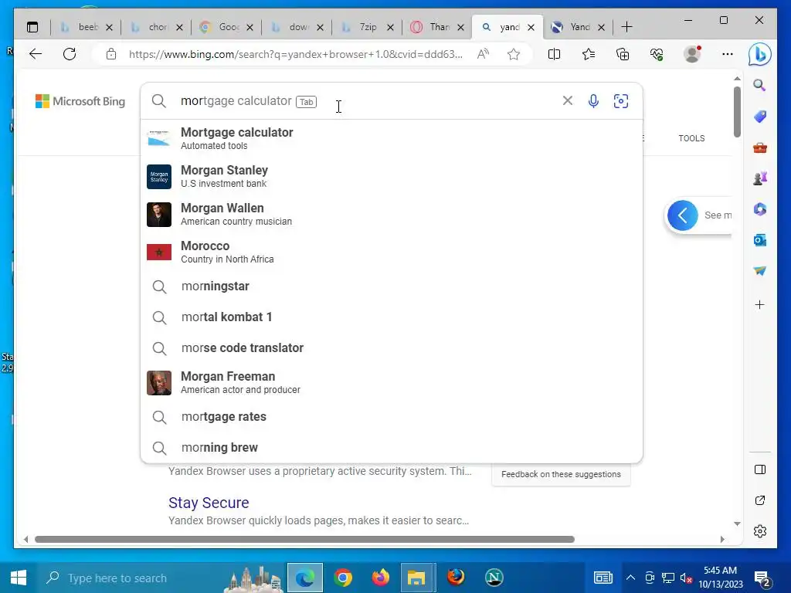This screenshot has height=593, width=791.
Task: Click the Microsoft Bing logo
Action: tap(80, 101)
